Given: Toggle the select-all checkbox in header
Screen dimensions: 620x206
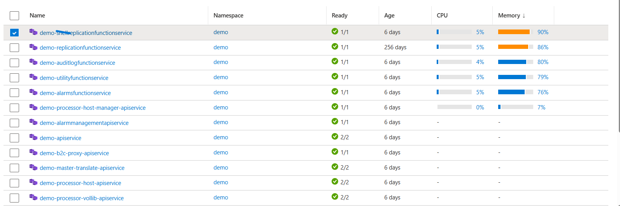Looking at the screenshot, I should pos(14,16).
